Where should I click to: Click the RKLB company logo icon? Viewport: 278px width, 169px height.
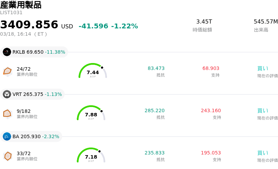(x=7, y=52)
